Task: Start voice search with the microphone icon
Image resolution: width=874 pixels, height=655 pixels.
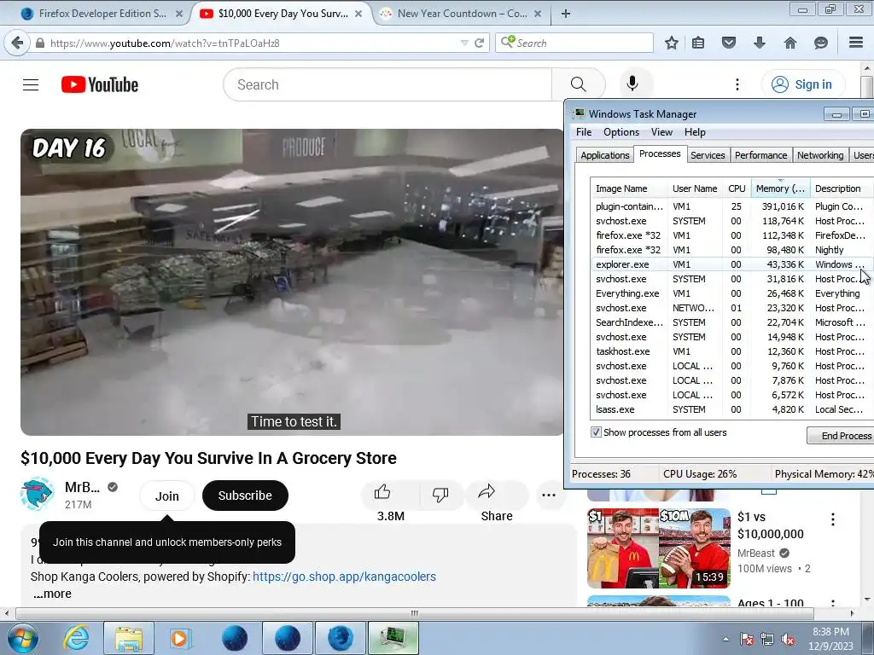Action: point(632,84)
